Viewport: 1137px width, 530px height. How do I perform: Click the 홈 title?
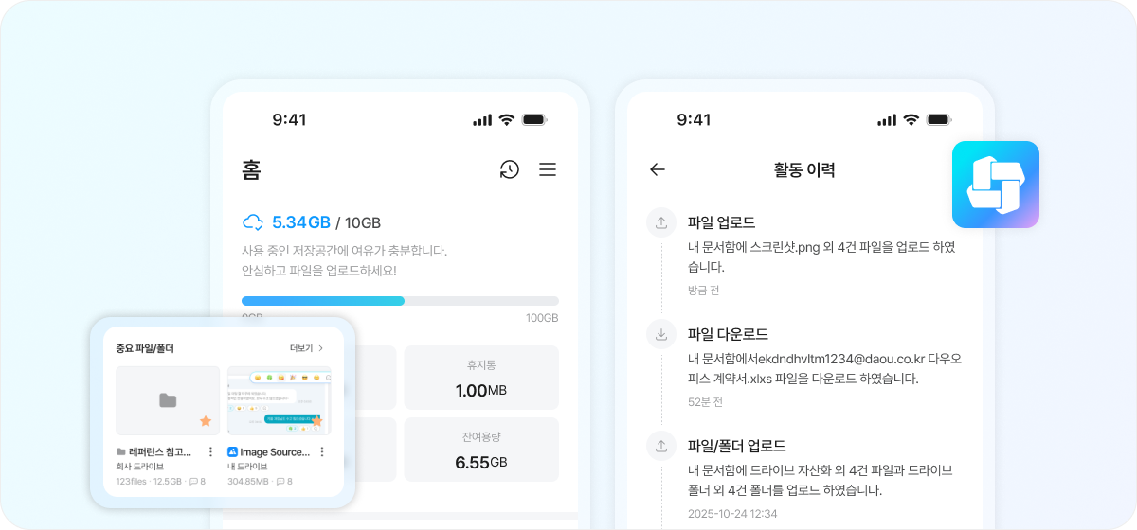[x=251, y=170]
